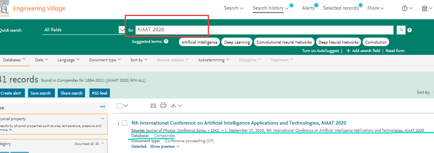Select suggested term Convolution
Viewport: 434px width, 153px height.
[x=375, y=42]
